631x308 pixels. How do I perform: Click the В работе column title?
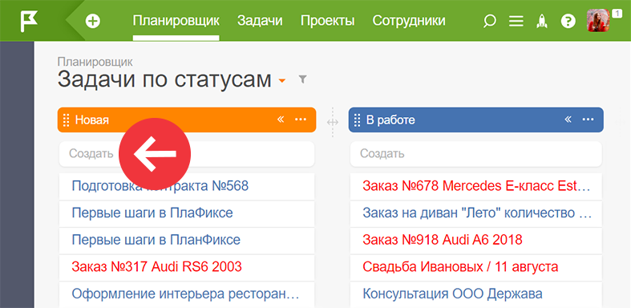390,120
